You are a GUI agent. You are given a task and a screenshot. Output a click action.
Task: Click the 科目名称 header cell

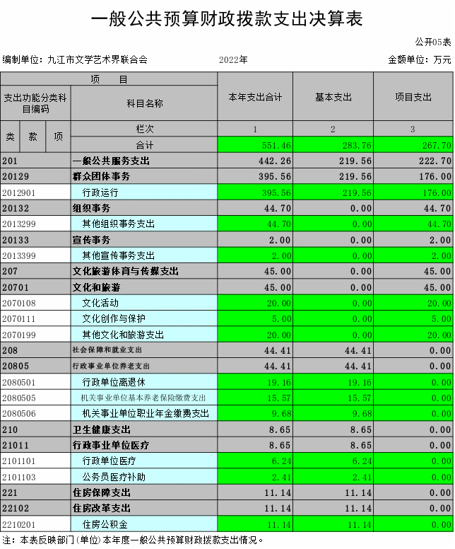point(144,103)
